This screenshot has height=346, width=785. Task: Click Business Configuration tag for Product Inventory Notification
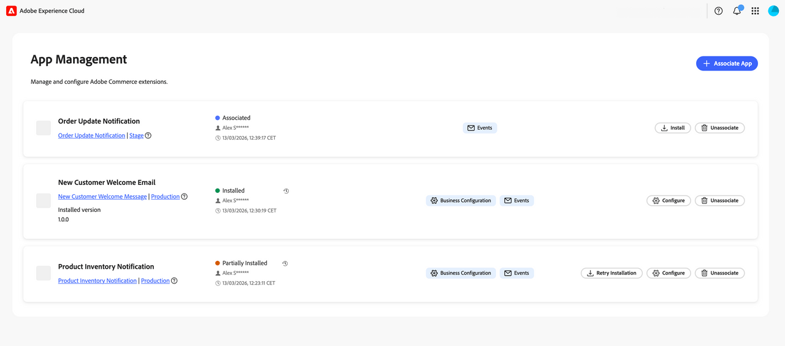pos(461,273)
